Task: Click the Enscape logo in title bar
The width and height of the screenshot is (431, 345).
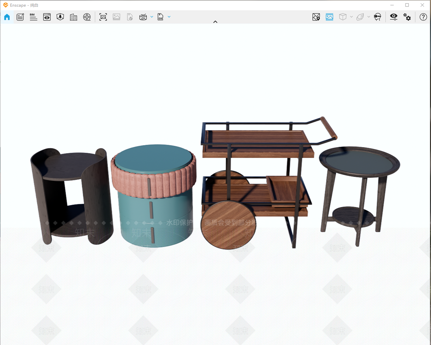Action: tap(6, 5)
